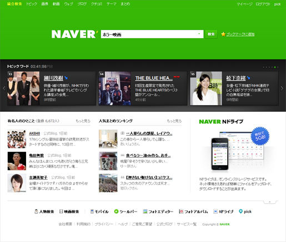This screenshot has width=286, height=242.
Task: Click the 松下奈緒 headline link
Action: click(236, 78)
